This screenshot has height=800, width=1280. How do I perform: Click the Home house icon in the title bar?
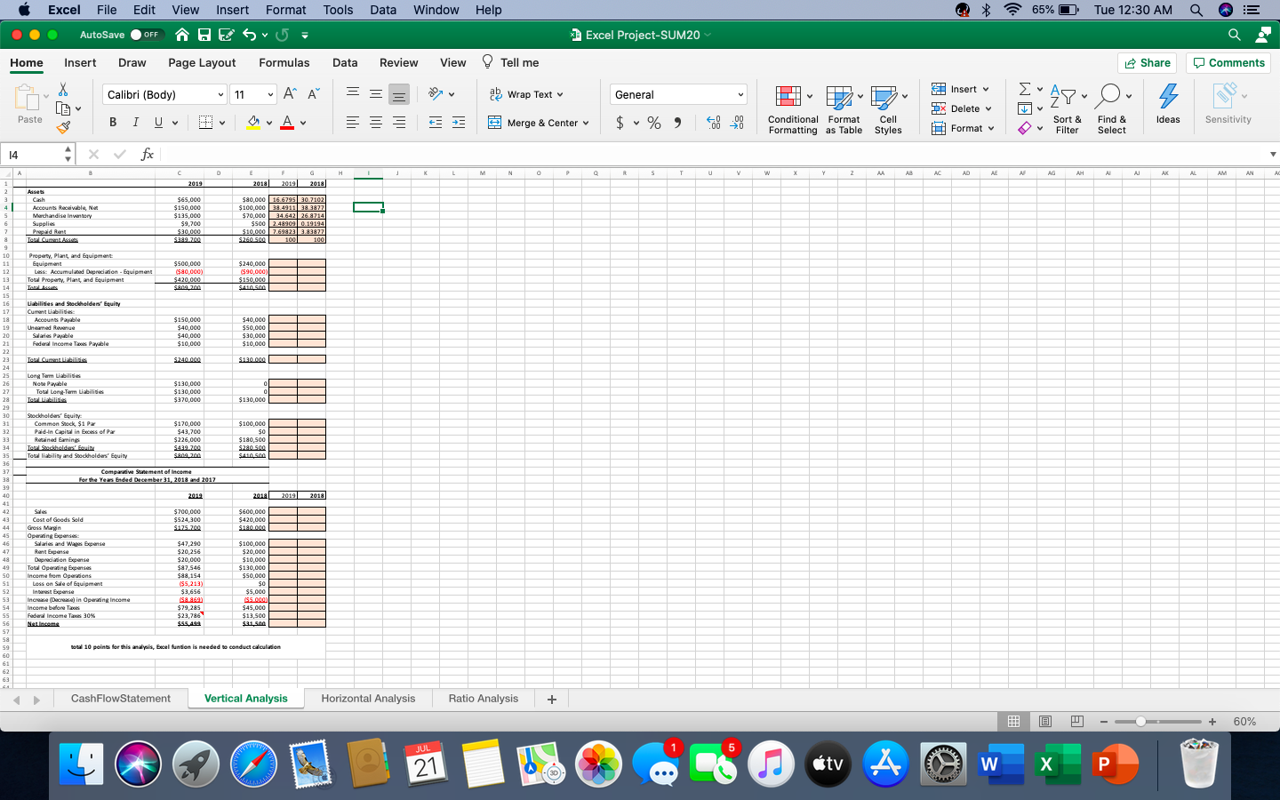(x=182, y=35)
